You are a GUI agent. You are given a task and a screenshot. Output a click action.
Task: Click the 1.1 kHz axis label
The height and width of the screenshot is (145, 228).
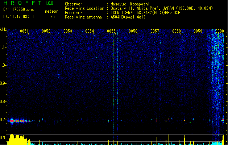[3, 47]
